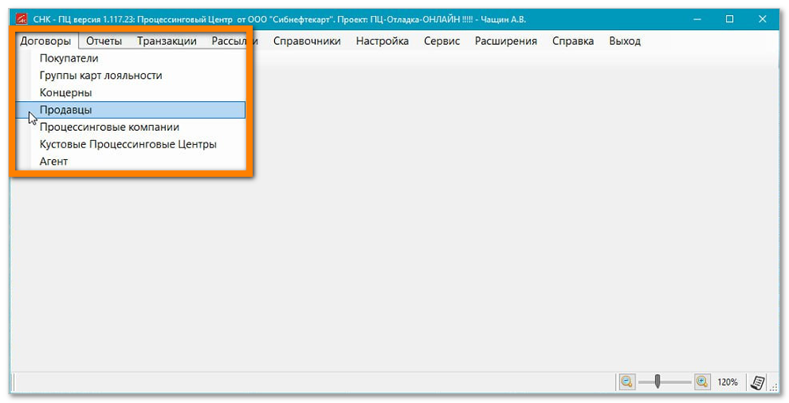Click the zoom out magnifier icon
Viewport: 789px width, 403px height.
[x=626, y=382]
